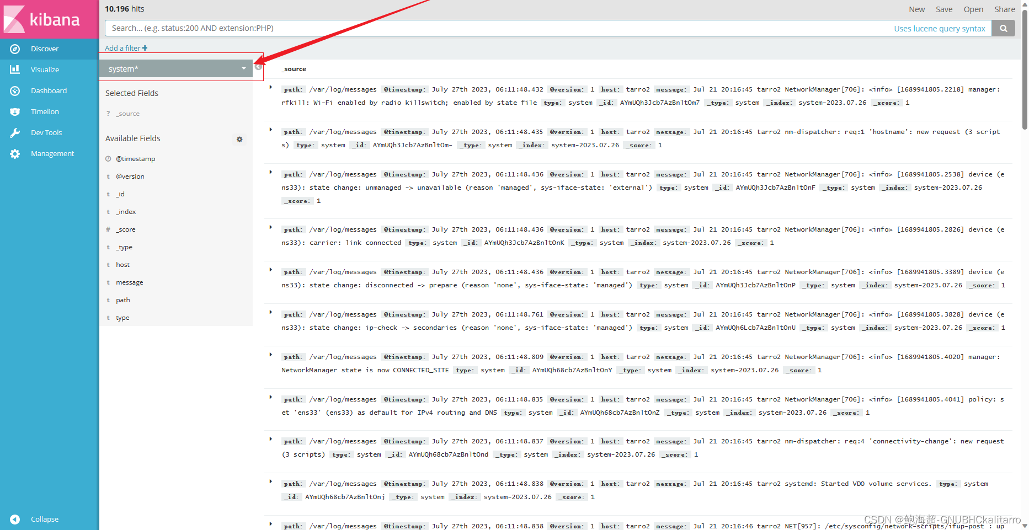The height and width of the screenshot is (530, 1029).
Task: Click the Available Fields heading
Action: point(133,138)
